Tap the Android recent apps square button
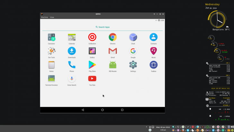 tap(122, 110)
